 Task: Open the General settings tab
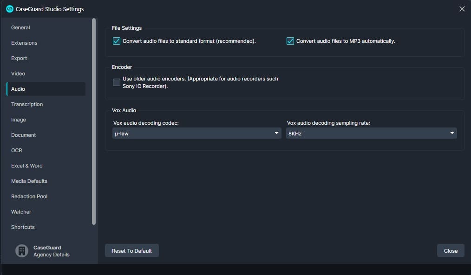(20, 27)
